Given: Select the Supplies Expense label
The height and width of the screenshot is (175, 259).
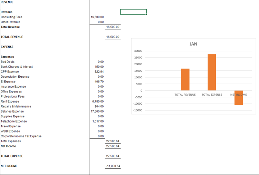Looking at the screenshot, I should click(12, 116).
